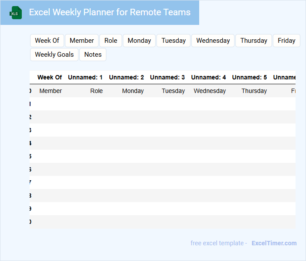Click the Week Of column header
The height and width of the screenshot is (261, 306).
tap(49, 77)
